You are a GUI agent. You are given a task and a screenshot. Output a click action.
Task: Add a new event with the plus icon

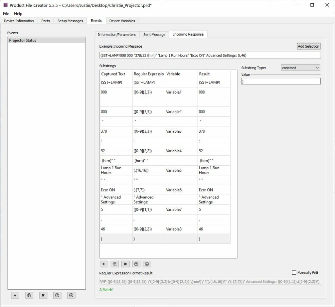(x=15, y=295)
